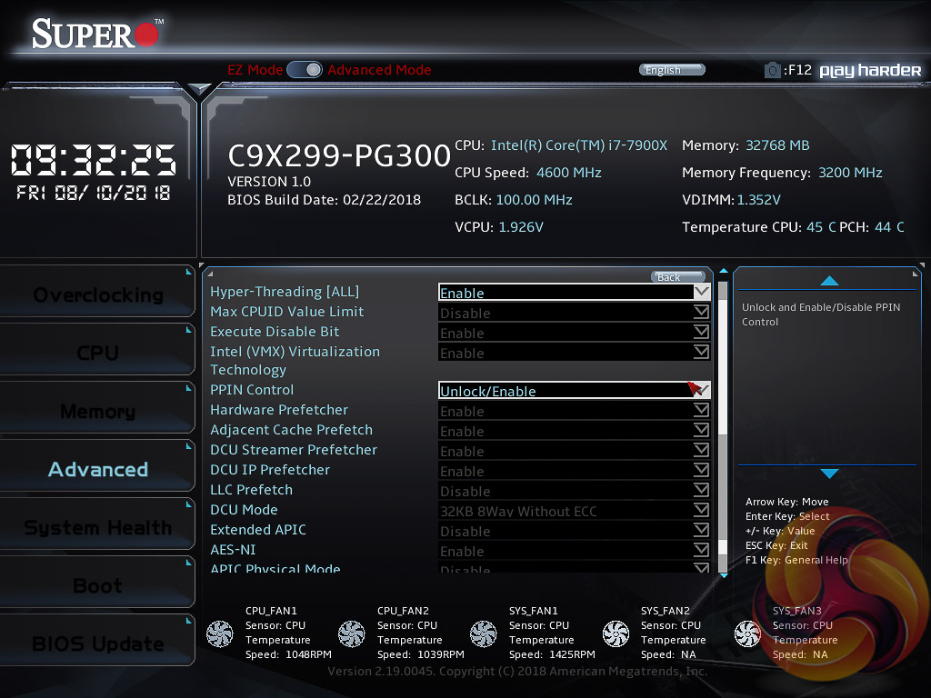Select the LLC Prefetch label
The image size is (931, 698).
coord(251,490)
